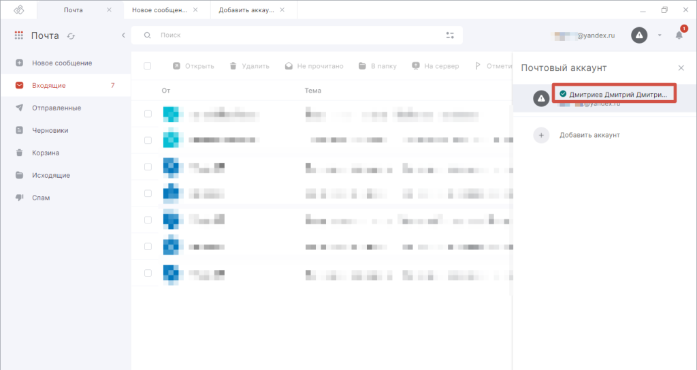The image size is (697, 370).
Task: Toggle the select-all messages checkbox
Action: pos(148,66)
